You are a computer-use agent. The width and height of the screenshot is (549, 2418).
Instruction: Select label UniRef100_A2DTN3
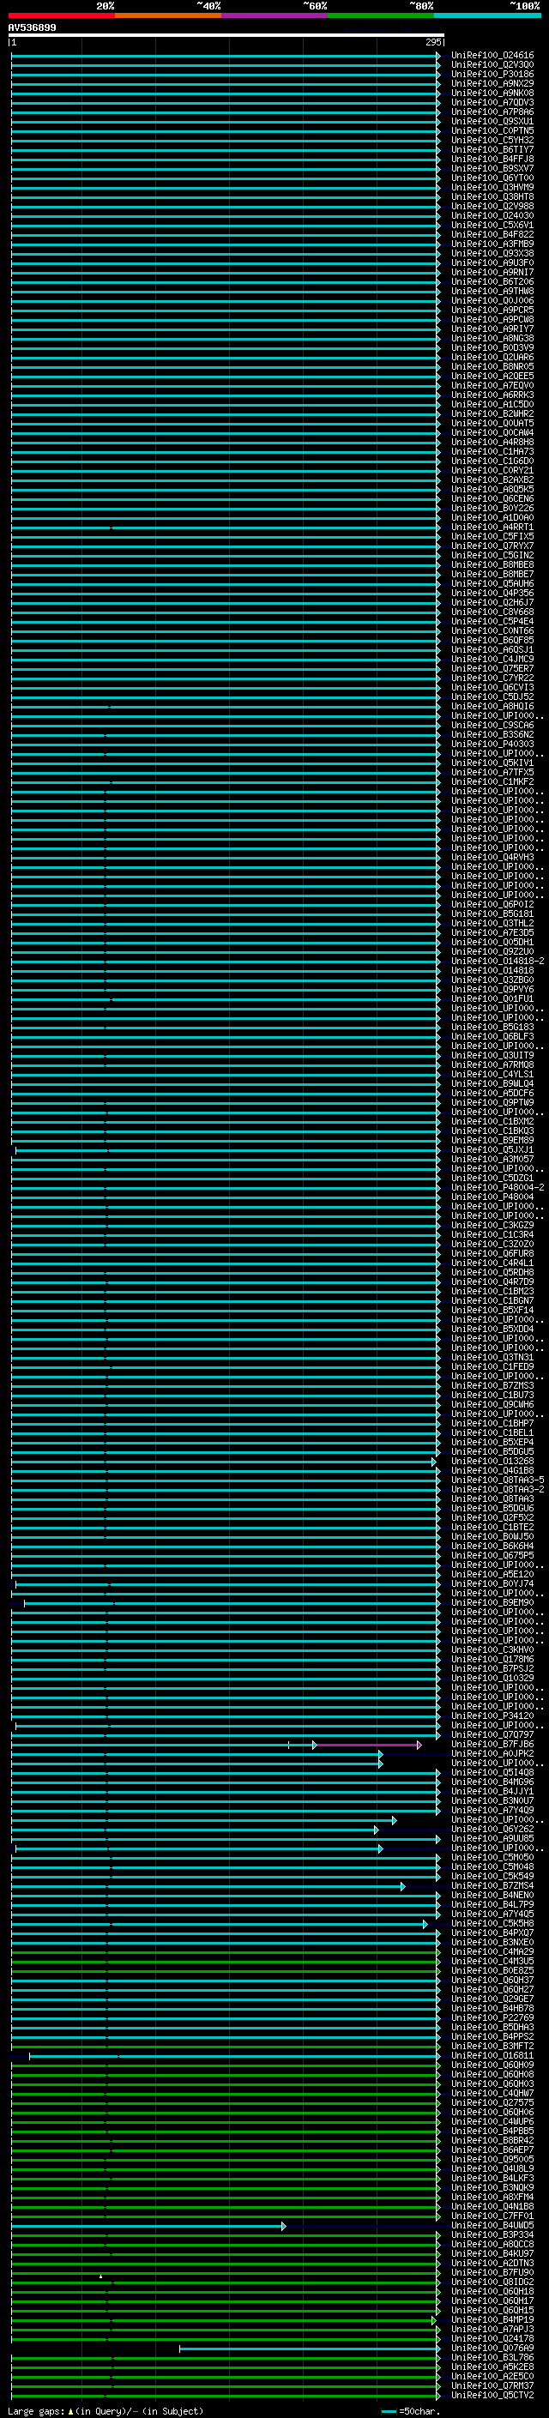pyautogui.click(x=492, y=2263)
